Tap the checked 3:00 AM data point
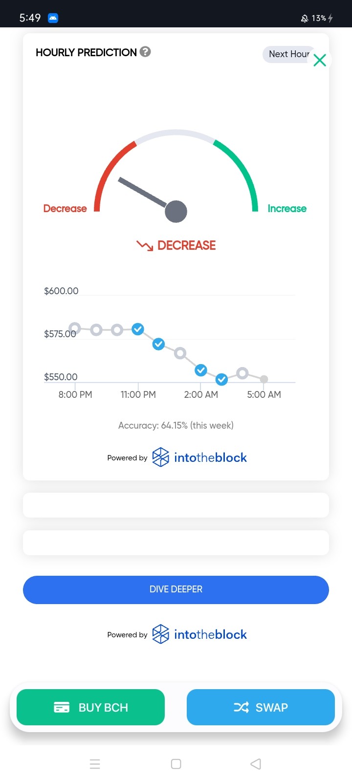 coord(221,379)
